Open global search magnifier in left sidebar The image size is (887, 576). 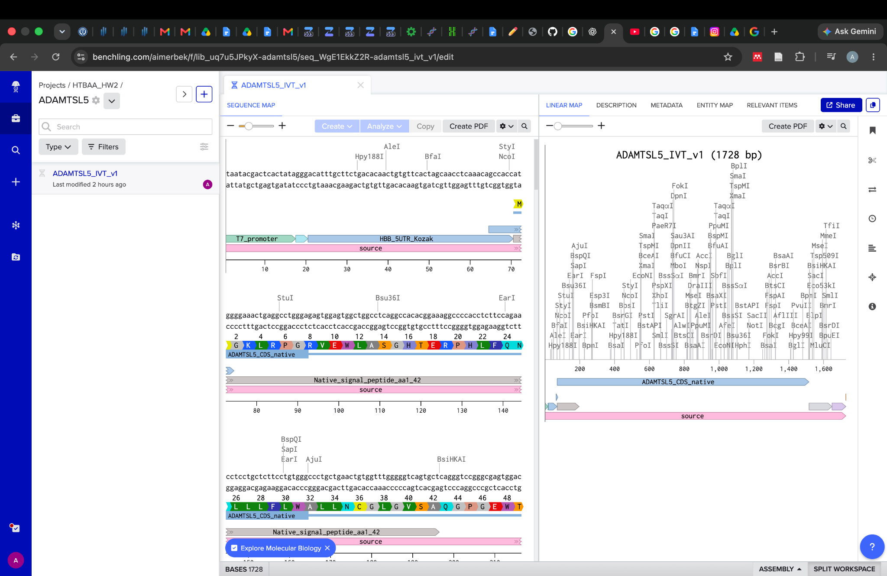pos(16,150)
